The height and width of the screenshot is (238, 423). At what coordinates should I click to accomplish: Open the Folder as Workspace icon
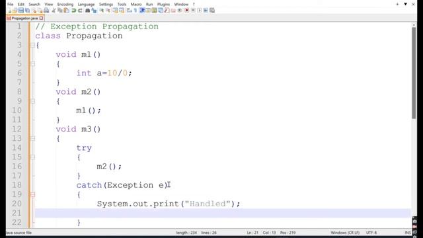[173, 11]
